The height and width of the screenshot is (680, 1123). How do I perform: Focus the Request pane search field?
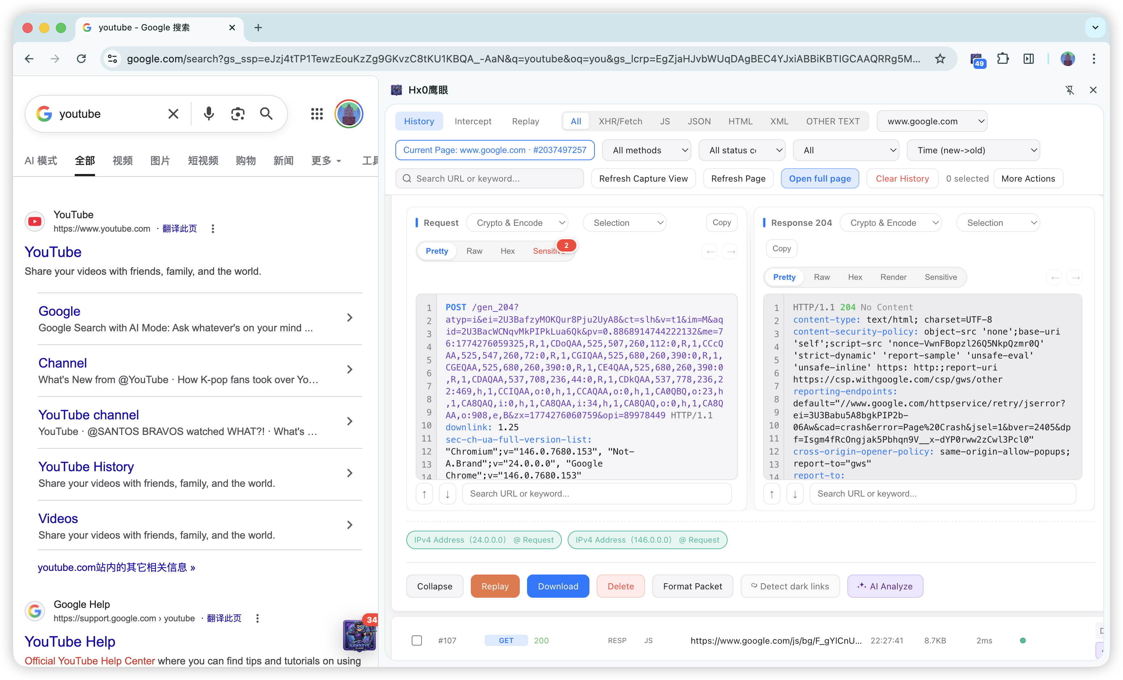(597, 494)
